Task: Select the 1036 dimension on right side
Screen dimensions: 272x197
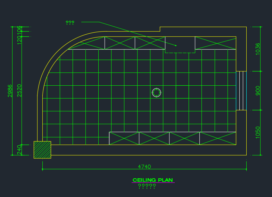Action: [x=257, y=49]
